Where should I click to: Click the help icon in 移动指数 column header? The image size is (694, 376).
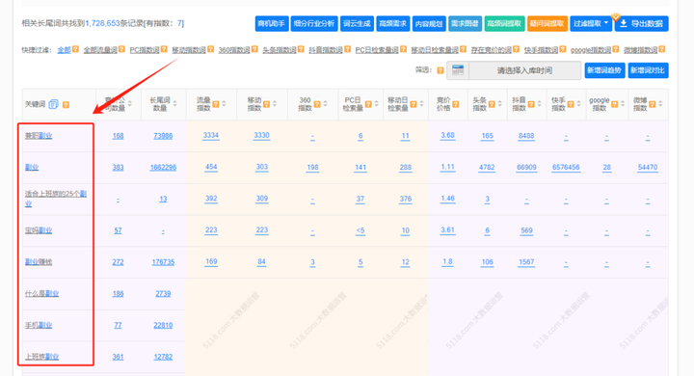pyautogui.click(x=266, y=104)
